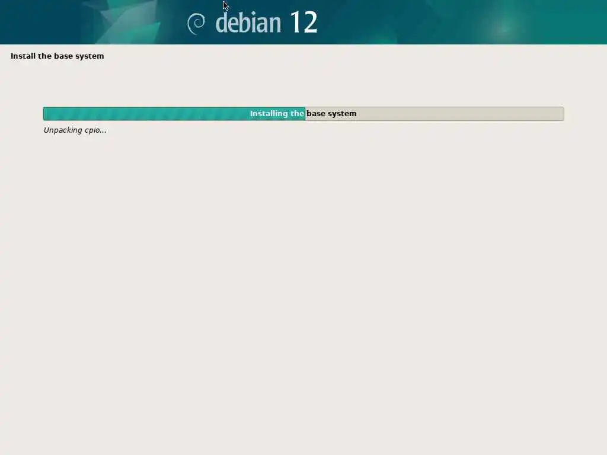Click the Debian swirl logo
This screenshot has height=455, width=607.
click(x=196, y=24)
